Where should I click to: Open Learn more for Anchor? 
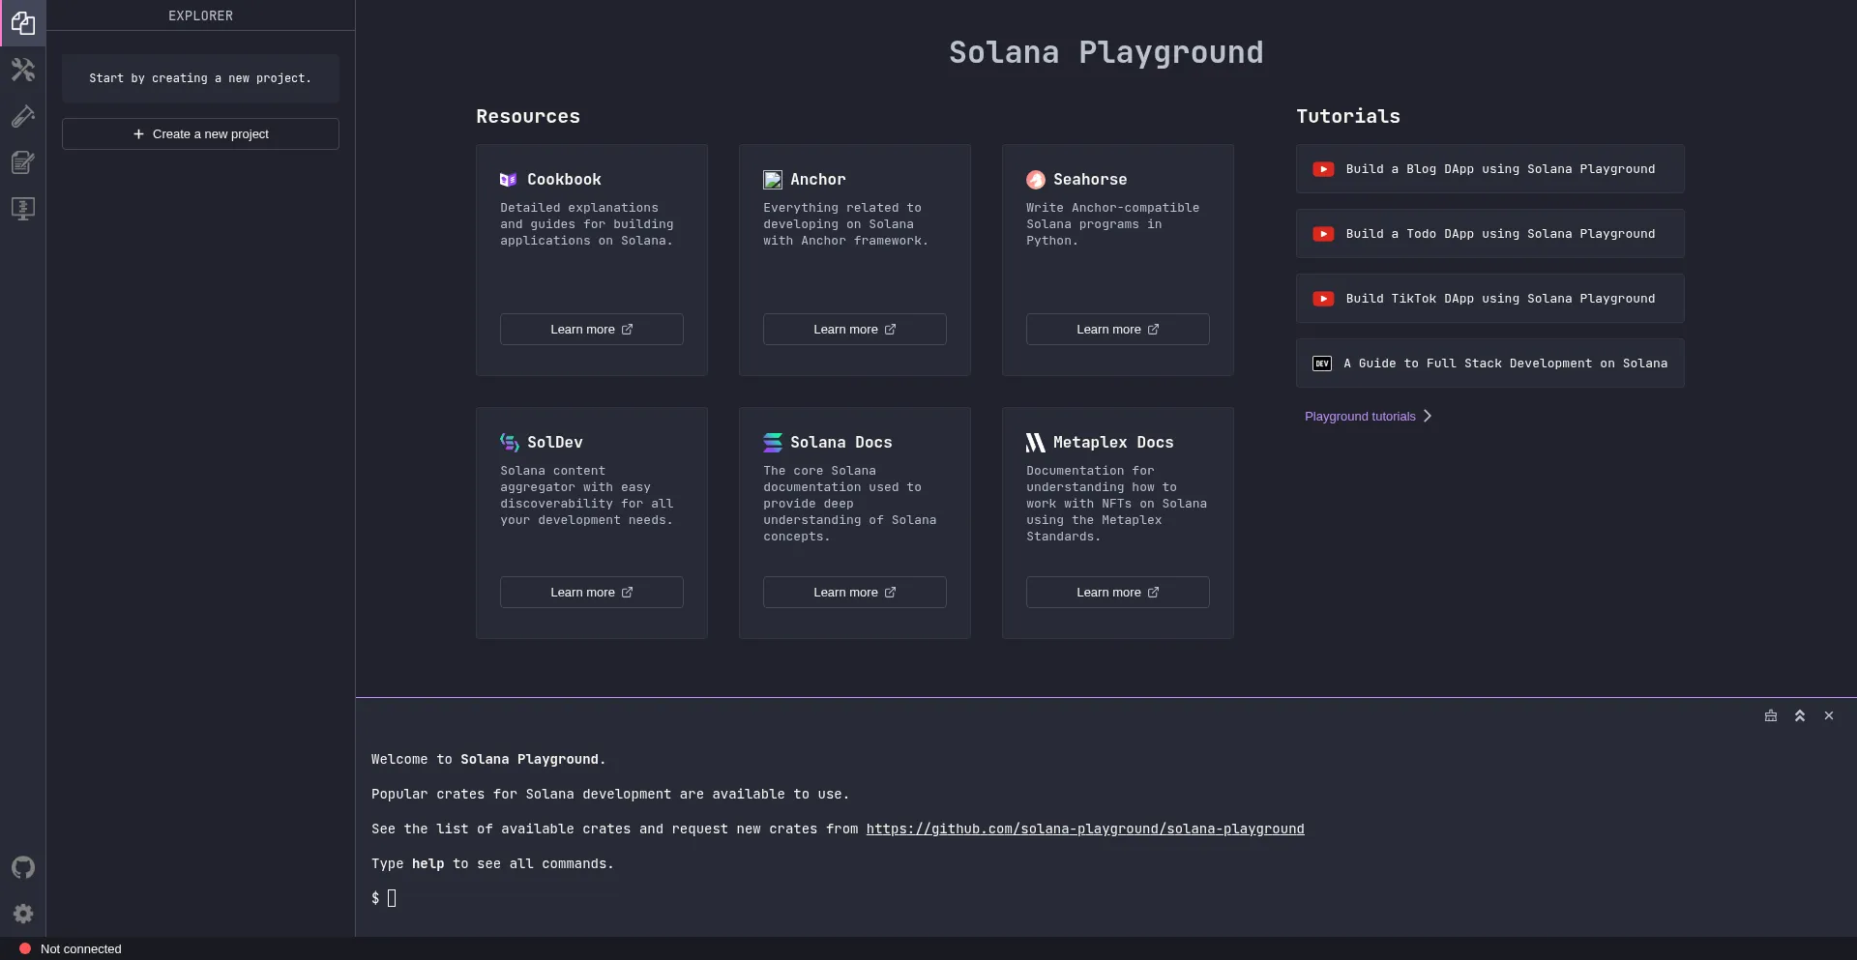854,330
